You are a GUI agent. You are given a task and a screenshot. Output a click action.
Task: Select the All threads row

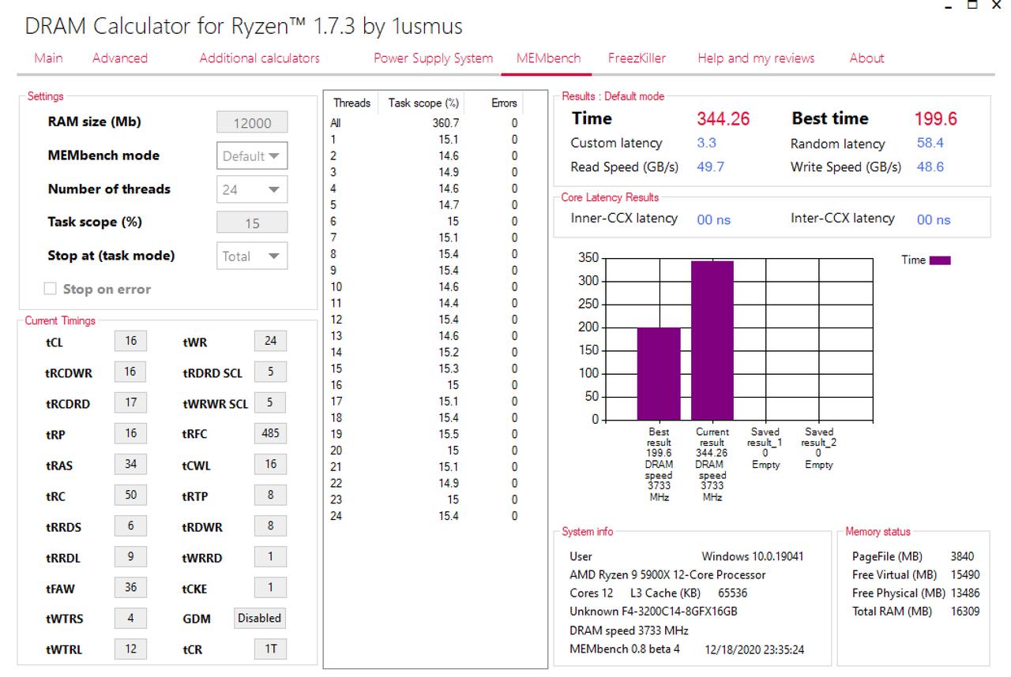[x=424, y=123]
